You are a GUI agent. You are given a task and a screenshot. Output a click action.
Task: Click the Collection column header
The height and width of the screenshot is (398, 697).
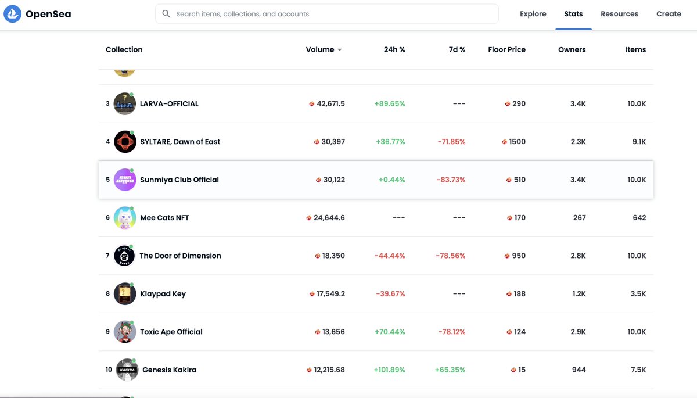pyautogui.click(x=124, y=49)
